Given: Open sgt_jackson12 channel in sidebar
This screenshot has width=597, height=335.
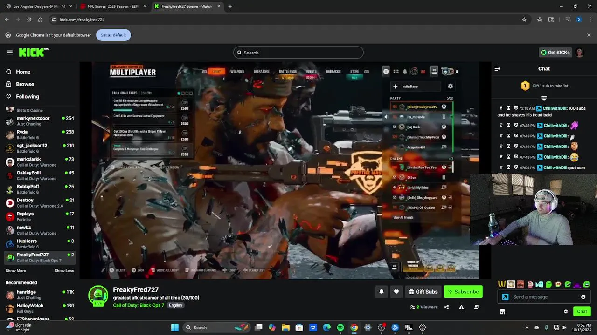Looking at the screenshot, I should tap(40, 148).
